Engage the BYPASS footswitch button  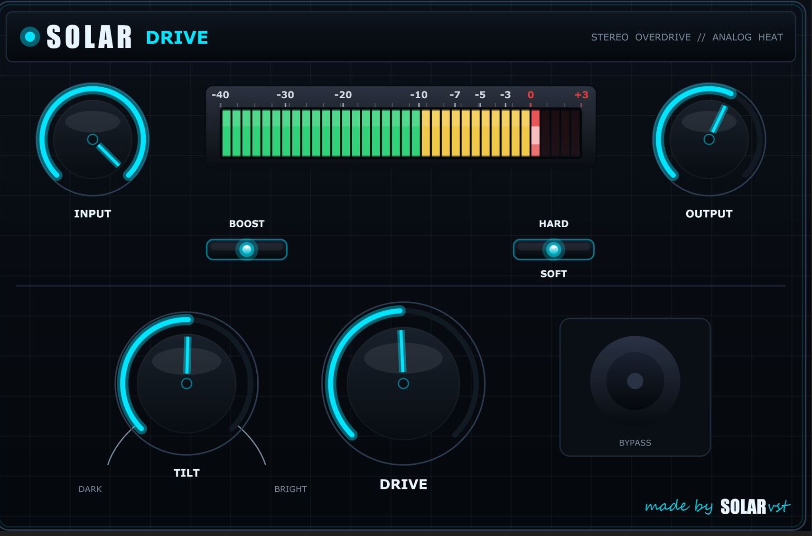point(635,381)
